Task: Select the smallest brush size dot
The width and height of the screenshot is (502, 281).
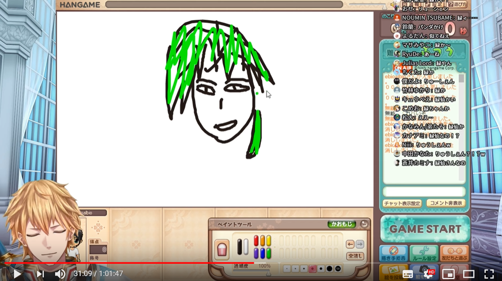Action: point(287,269)
